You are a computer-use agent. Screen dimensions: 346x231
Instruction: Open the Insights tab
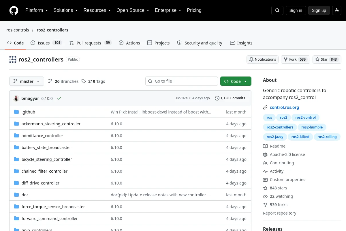click(241, 43)
